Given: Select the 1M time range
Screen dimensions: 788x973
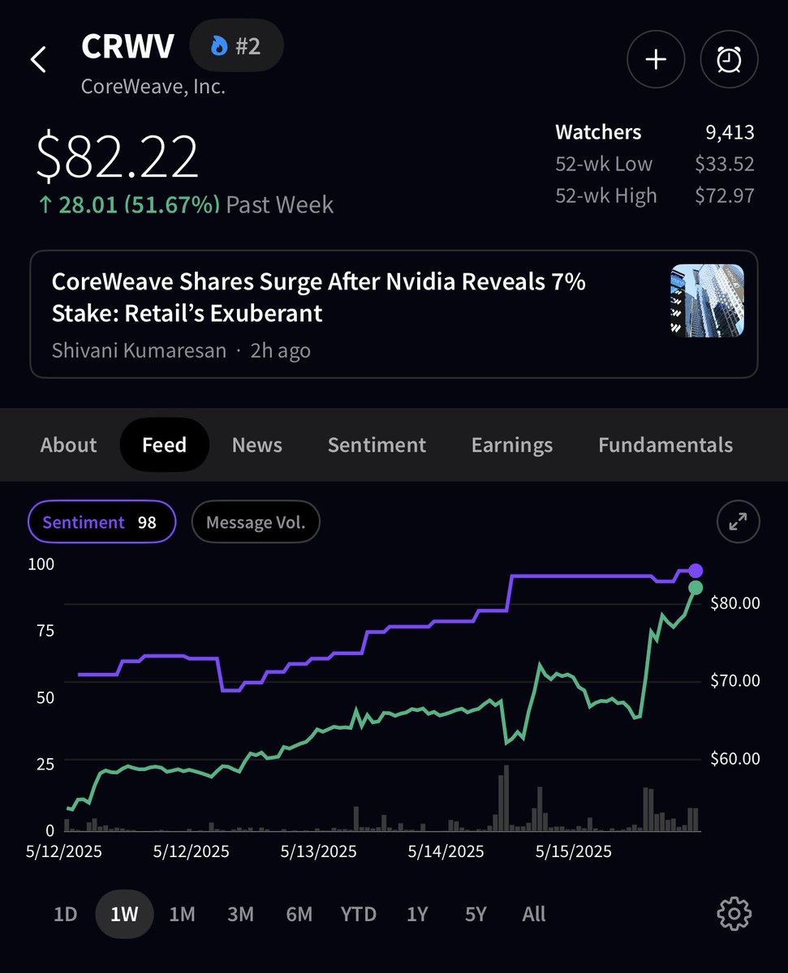Looking at the screenshot, I should coord(182,914).
